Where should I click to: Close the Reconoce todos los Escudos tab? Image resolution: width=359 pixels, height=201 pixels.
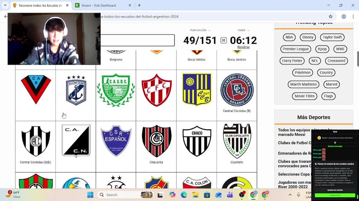tap(67, 5)
